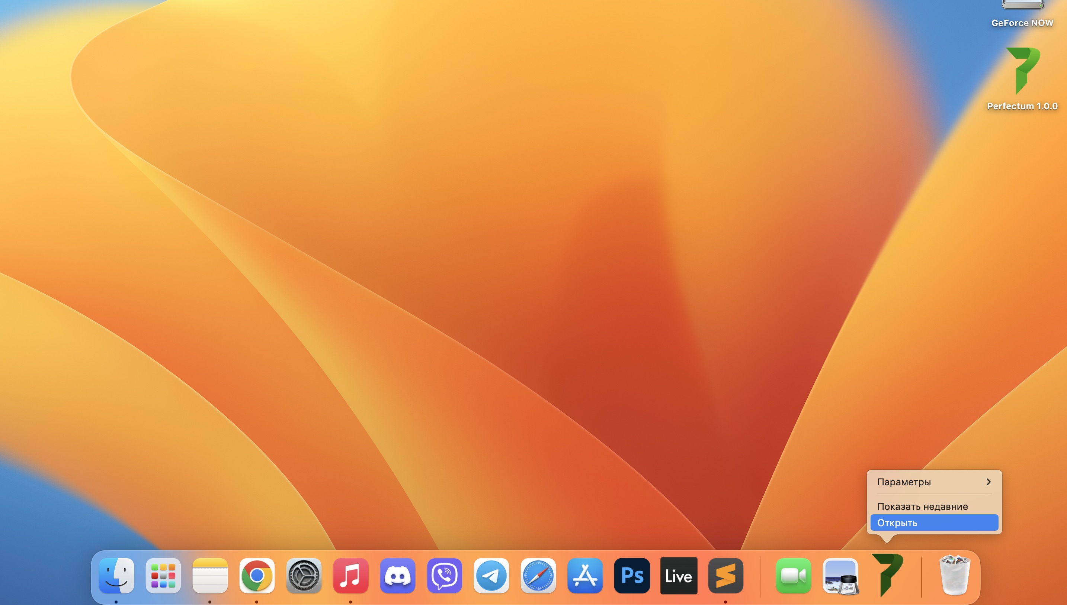This screenshot has height=605, width=1067.
Task: Open Google Chrome in the dock
Action: pos(257,576)
